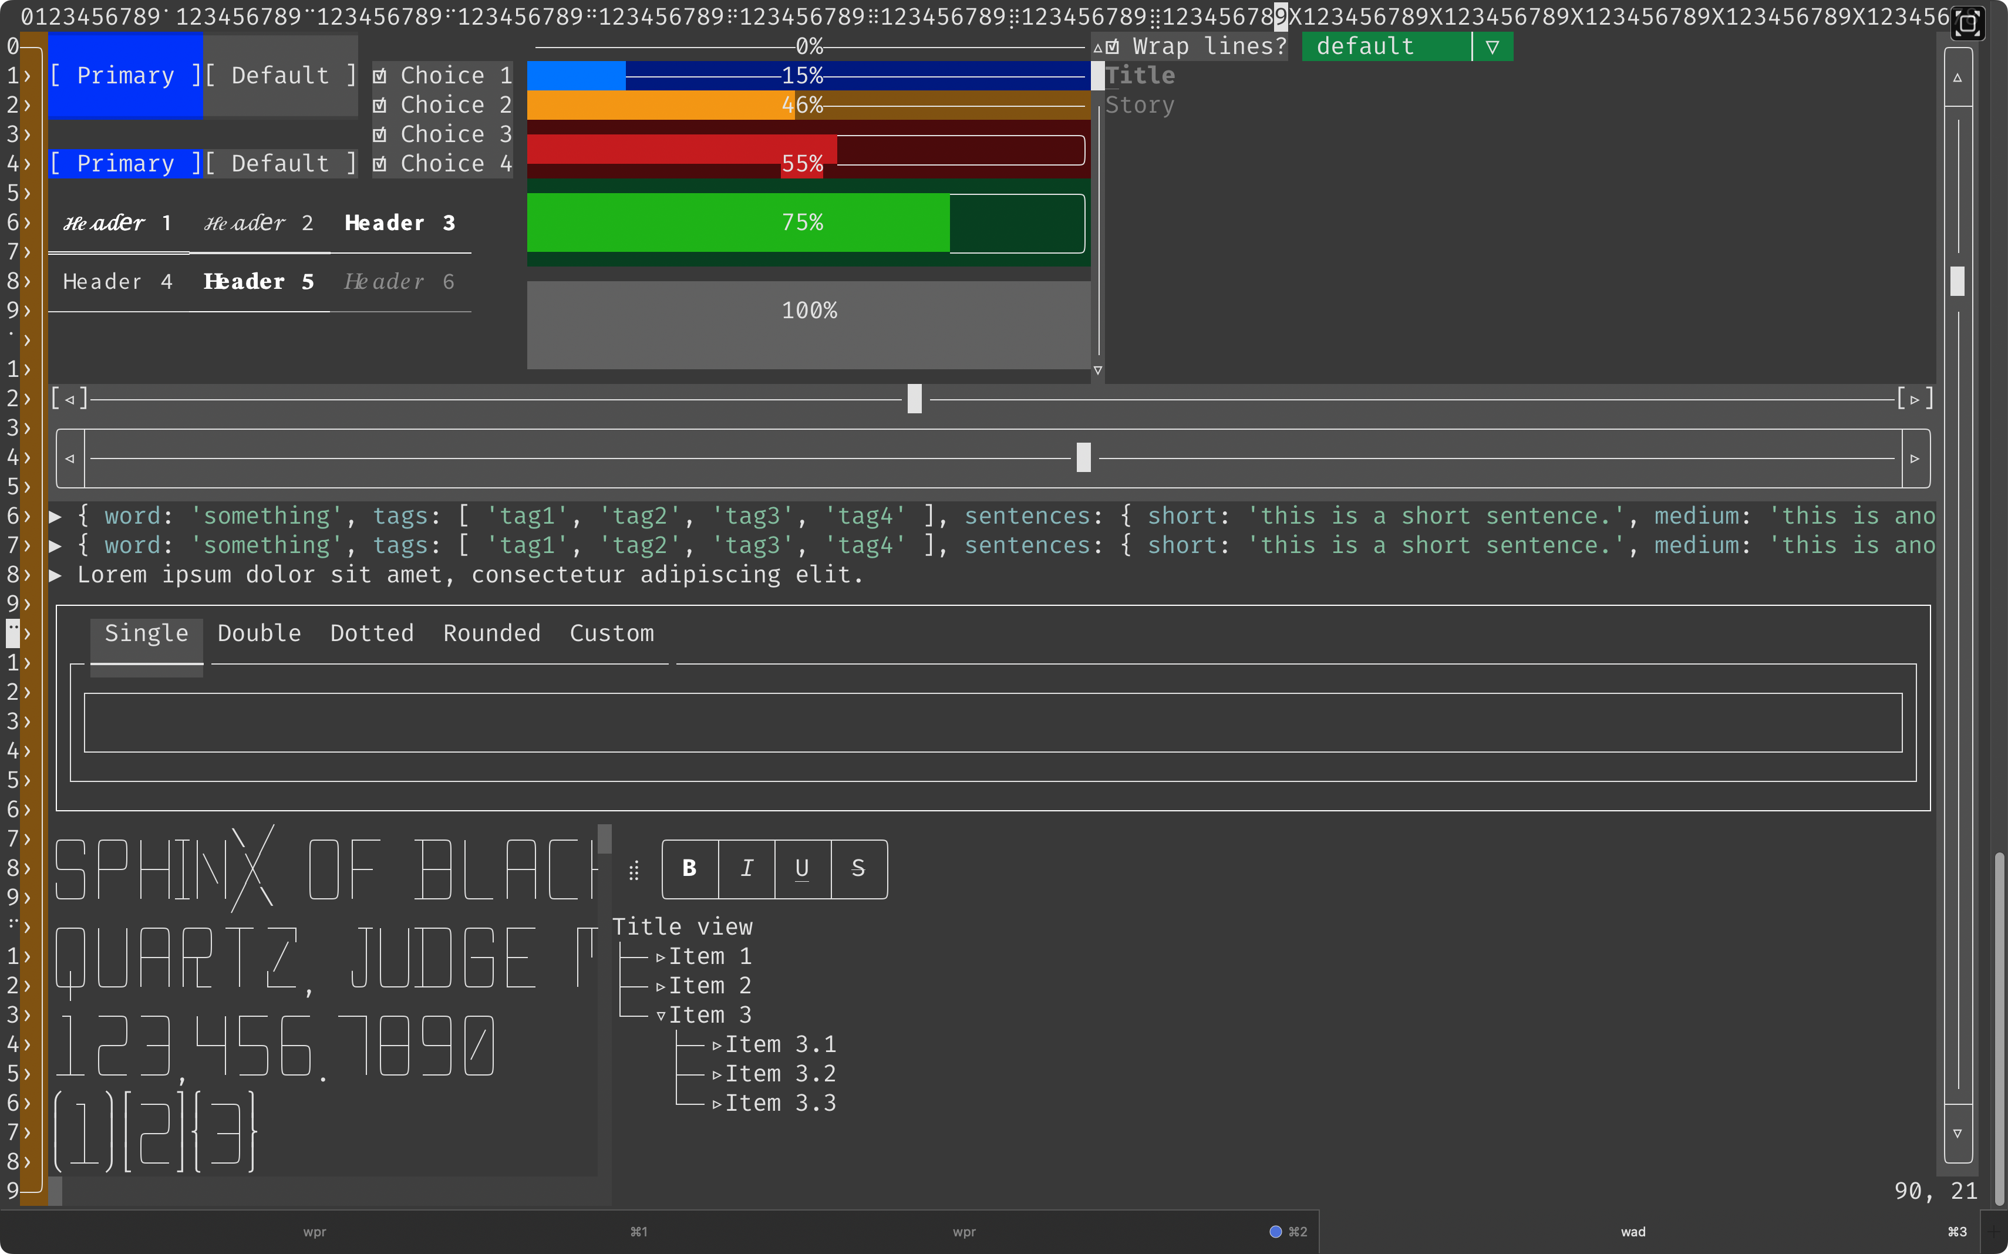This screenshot has width=2008, height=1254.
Task: Click the top-right capture icon
Action: (1967, 22)
